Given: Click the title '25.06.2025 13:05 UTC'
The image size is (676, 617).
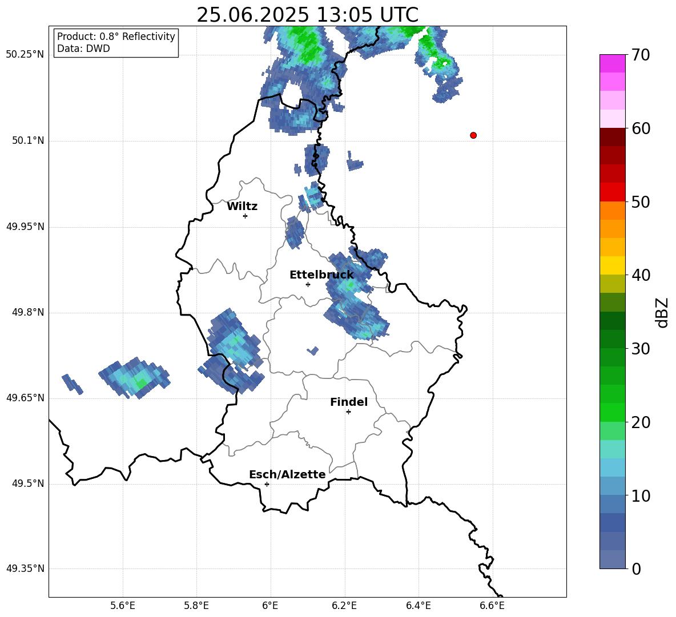Looking at the screenshot, I should click(307, 15).
